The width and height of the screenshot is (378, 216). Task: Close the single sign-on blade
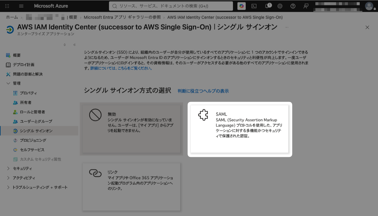click(367, 27)
